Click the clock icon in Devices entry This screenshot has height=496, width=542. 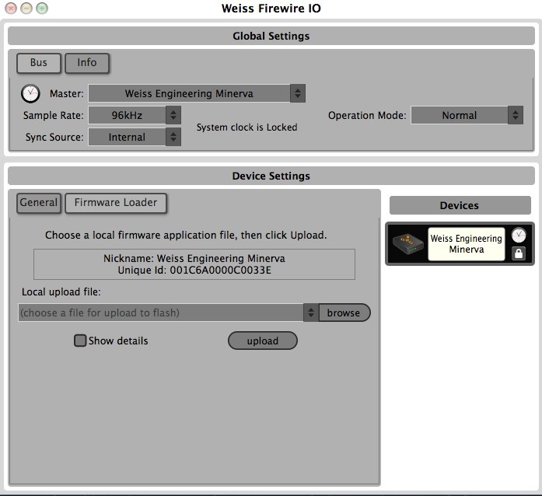click(519, 236)
